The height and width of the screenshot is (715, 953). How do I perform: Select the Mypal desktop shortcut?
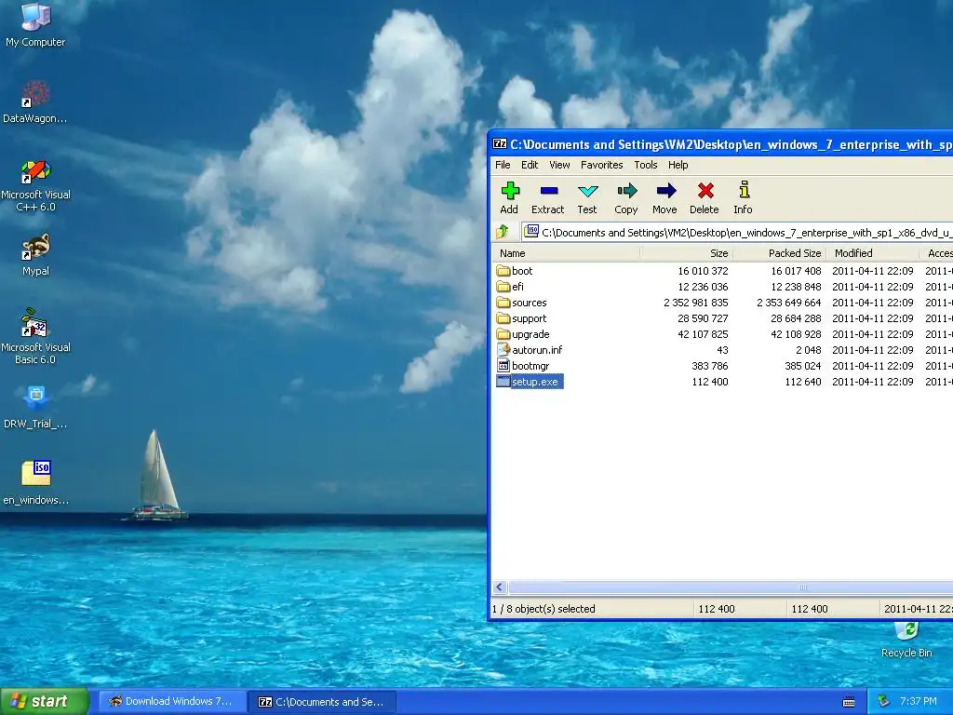35,255
